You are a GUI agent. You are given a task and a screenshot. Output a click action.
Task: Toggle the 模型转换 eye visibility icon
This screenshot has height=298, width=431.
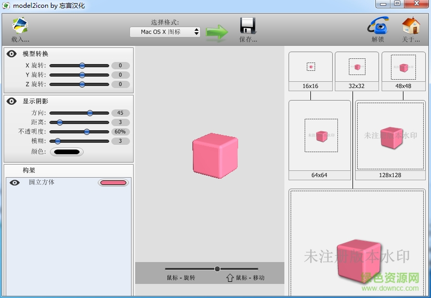point(12,54)
